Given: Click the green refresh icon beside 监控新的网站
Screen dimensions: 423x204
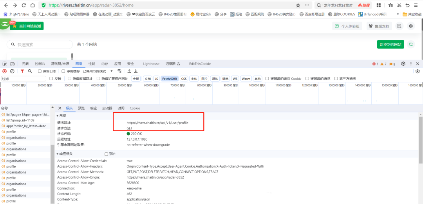Looking at the screenshot, I should tap(410, 44).
